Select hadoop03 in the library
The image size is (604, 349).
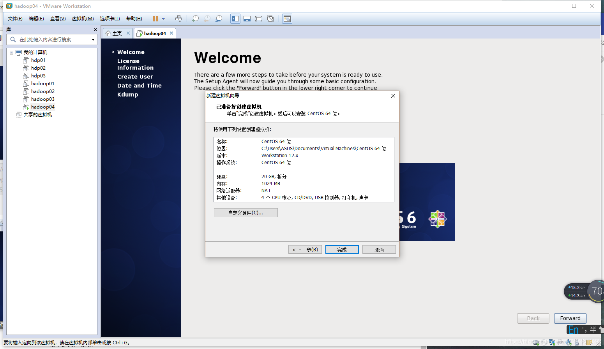tap(42, 99)
